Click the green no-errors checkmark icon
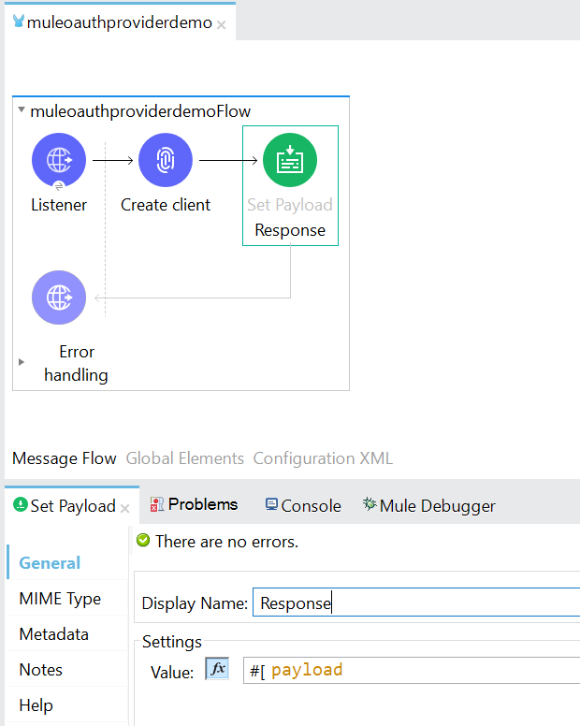Image resolution: width=580 pixels, height=726 pixels. [143, 540]
